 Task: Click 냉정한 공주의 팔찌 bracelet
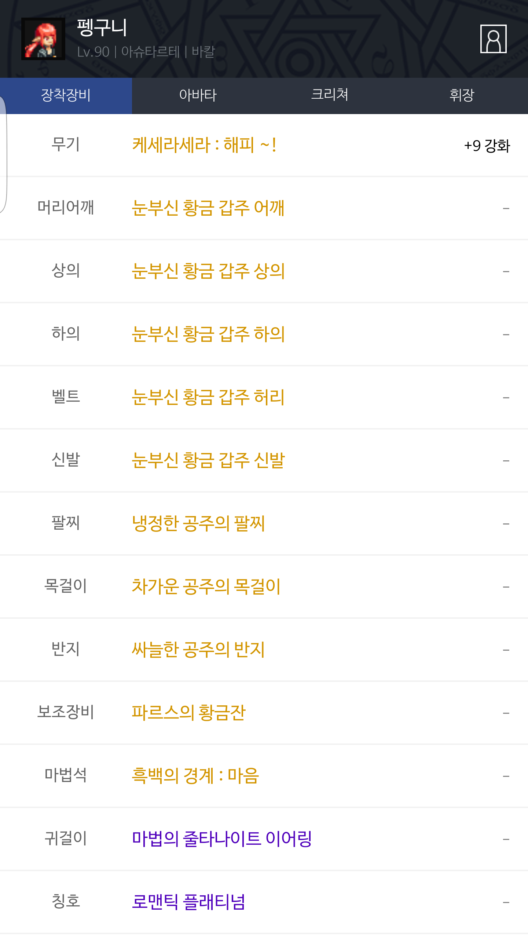click(x=198, y=523)
